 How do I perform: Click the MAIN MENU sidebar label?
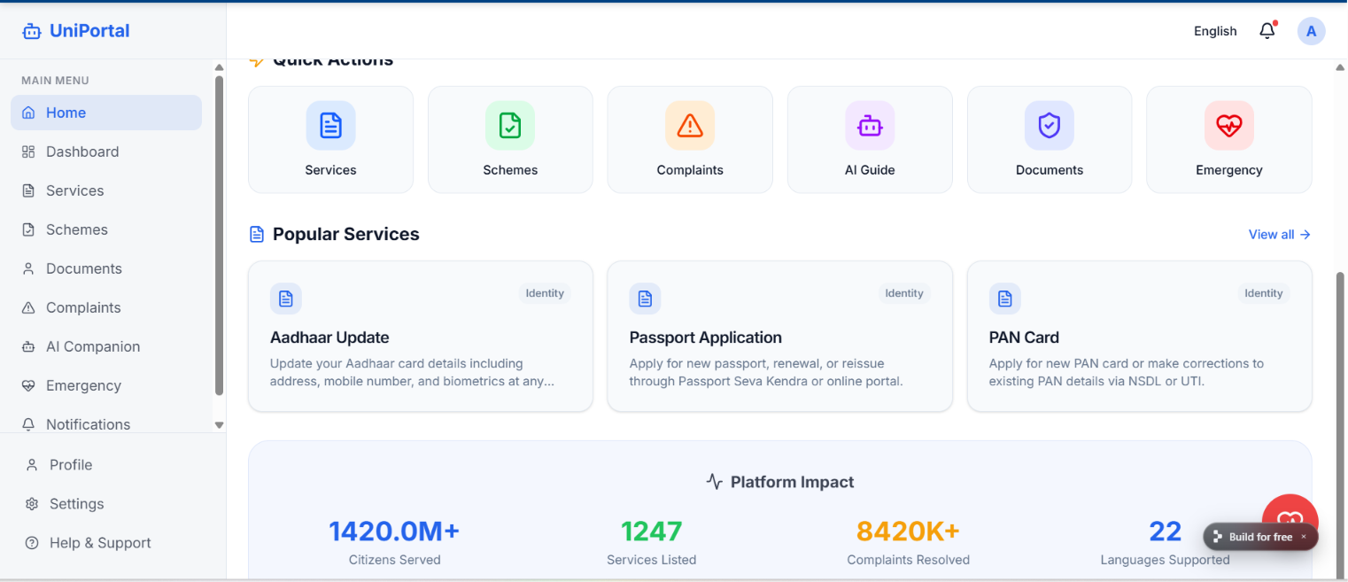pos(55,81)
